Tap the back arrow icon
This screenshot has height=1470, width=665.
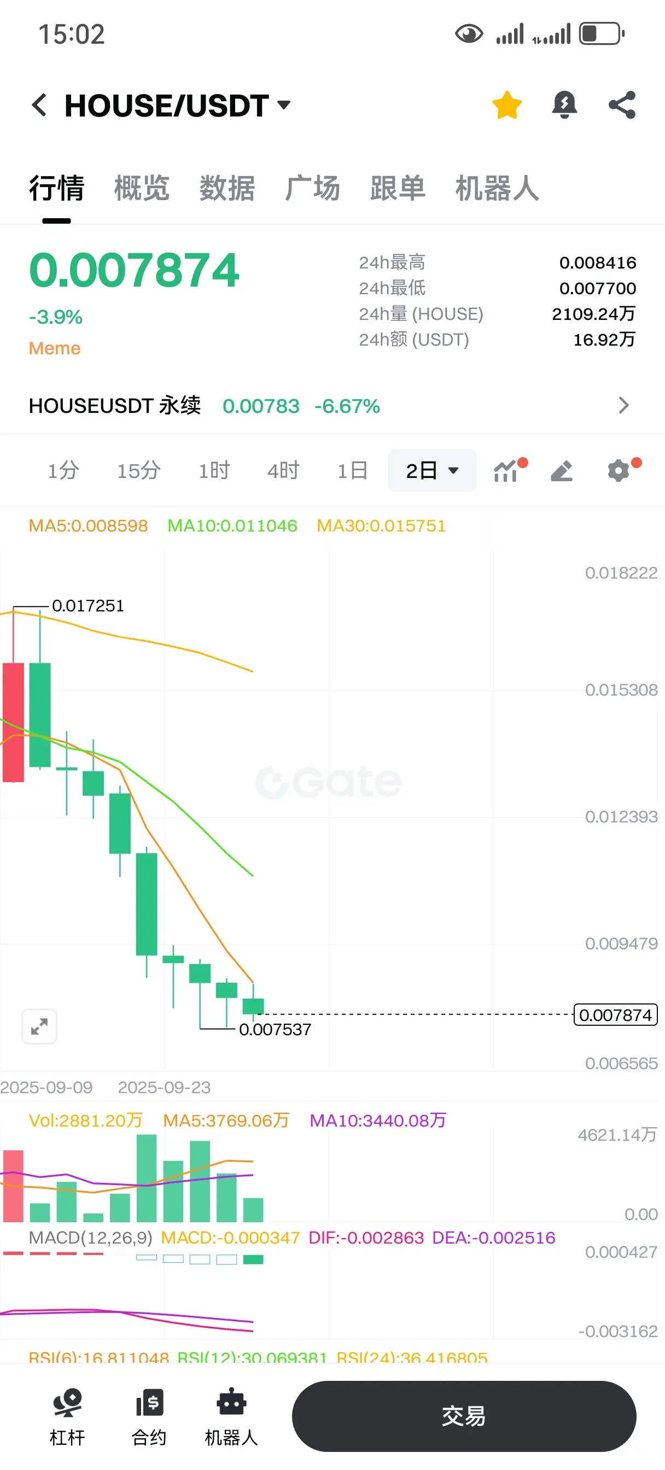tap(39, 105)
